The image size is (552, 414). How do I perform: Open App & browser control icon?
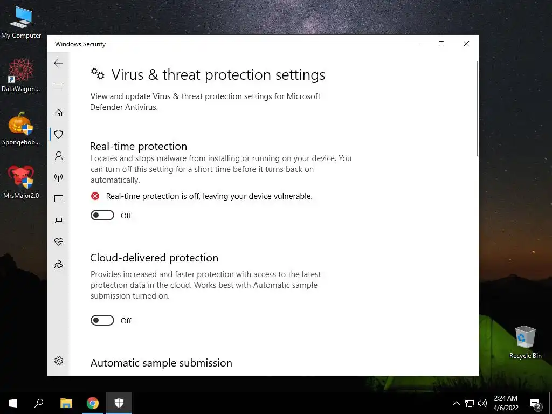coord(59,199)
